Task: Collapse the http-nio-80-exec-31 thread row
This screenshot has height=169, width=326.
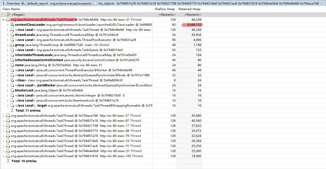Action: click(x=3, y=20)
